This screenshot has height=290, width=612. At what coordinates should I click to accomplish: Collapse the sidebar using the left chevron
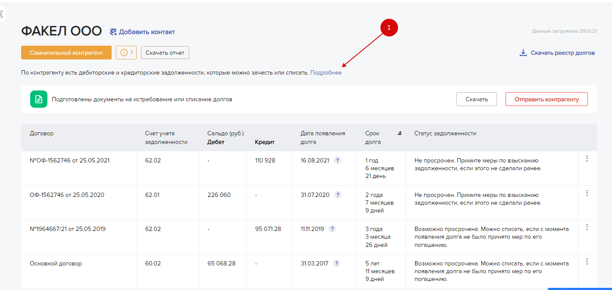pos(2,14)
